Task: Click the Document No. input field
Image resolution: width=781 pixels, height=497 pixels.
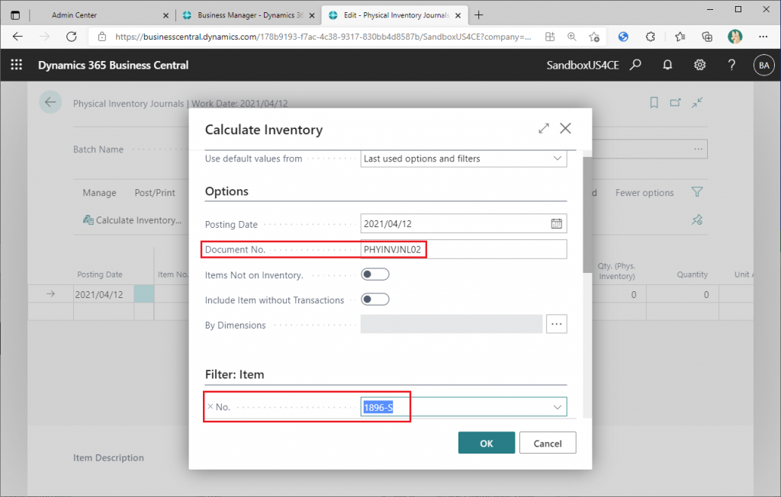Action: [463, 249]
